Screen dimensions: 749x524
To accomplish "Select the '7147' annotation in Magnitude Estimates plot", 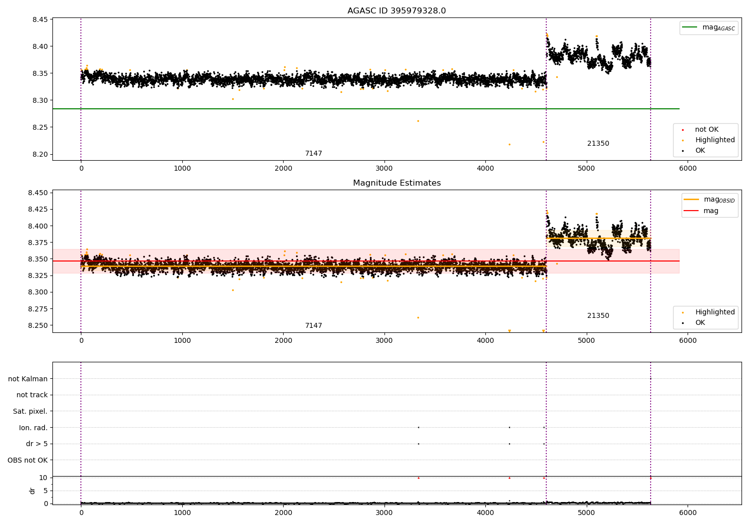I will click(x=314, y=326).
